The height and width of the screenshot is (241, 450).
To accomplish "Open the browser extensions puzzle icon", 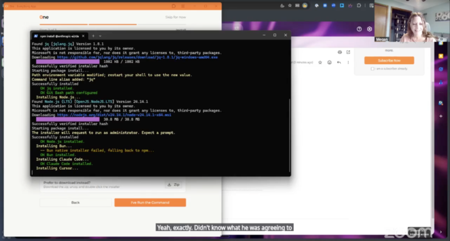I will click(x=359, y=6).
